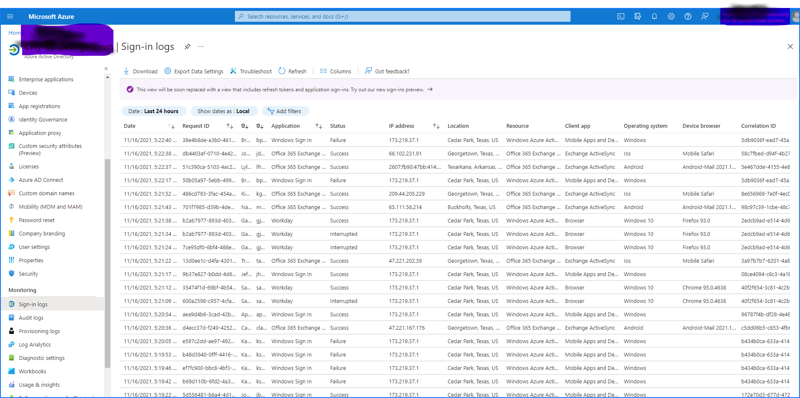
Task: Click the Properties sidebar icon
Action: click(x=11, y=260)
